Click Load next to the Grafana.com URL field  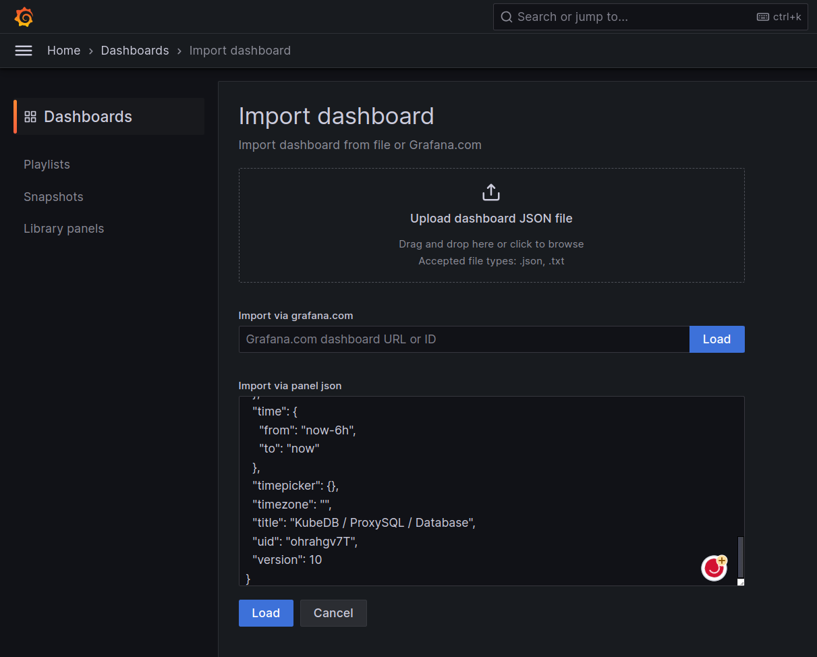coord(716,339)
